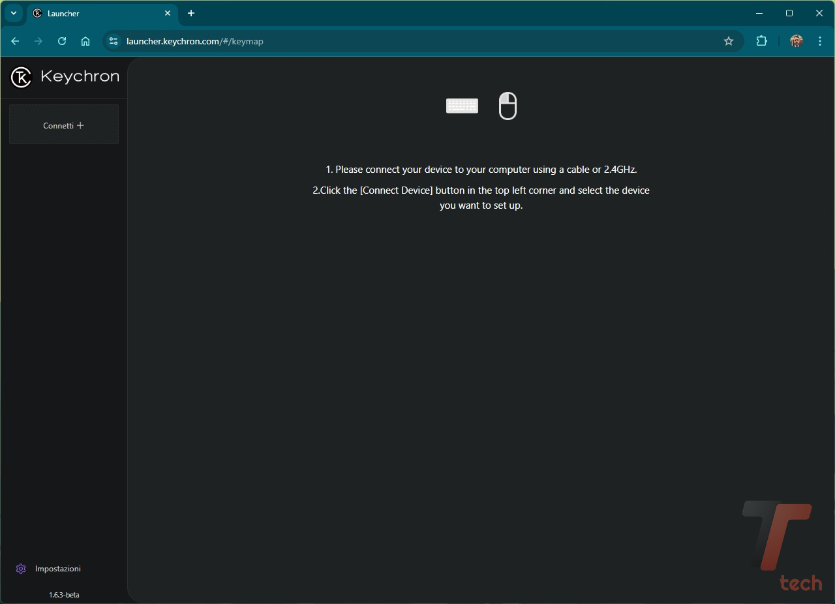Image resolution: width=835 pixels, height=604 pixels.
Task: Reload the Keychron Launcher page
Action: 62,41
